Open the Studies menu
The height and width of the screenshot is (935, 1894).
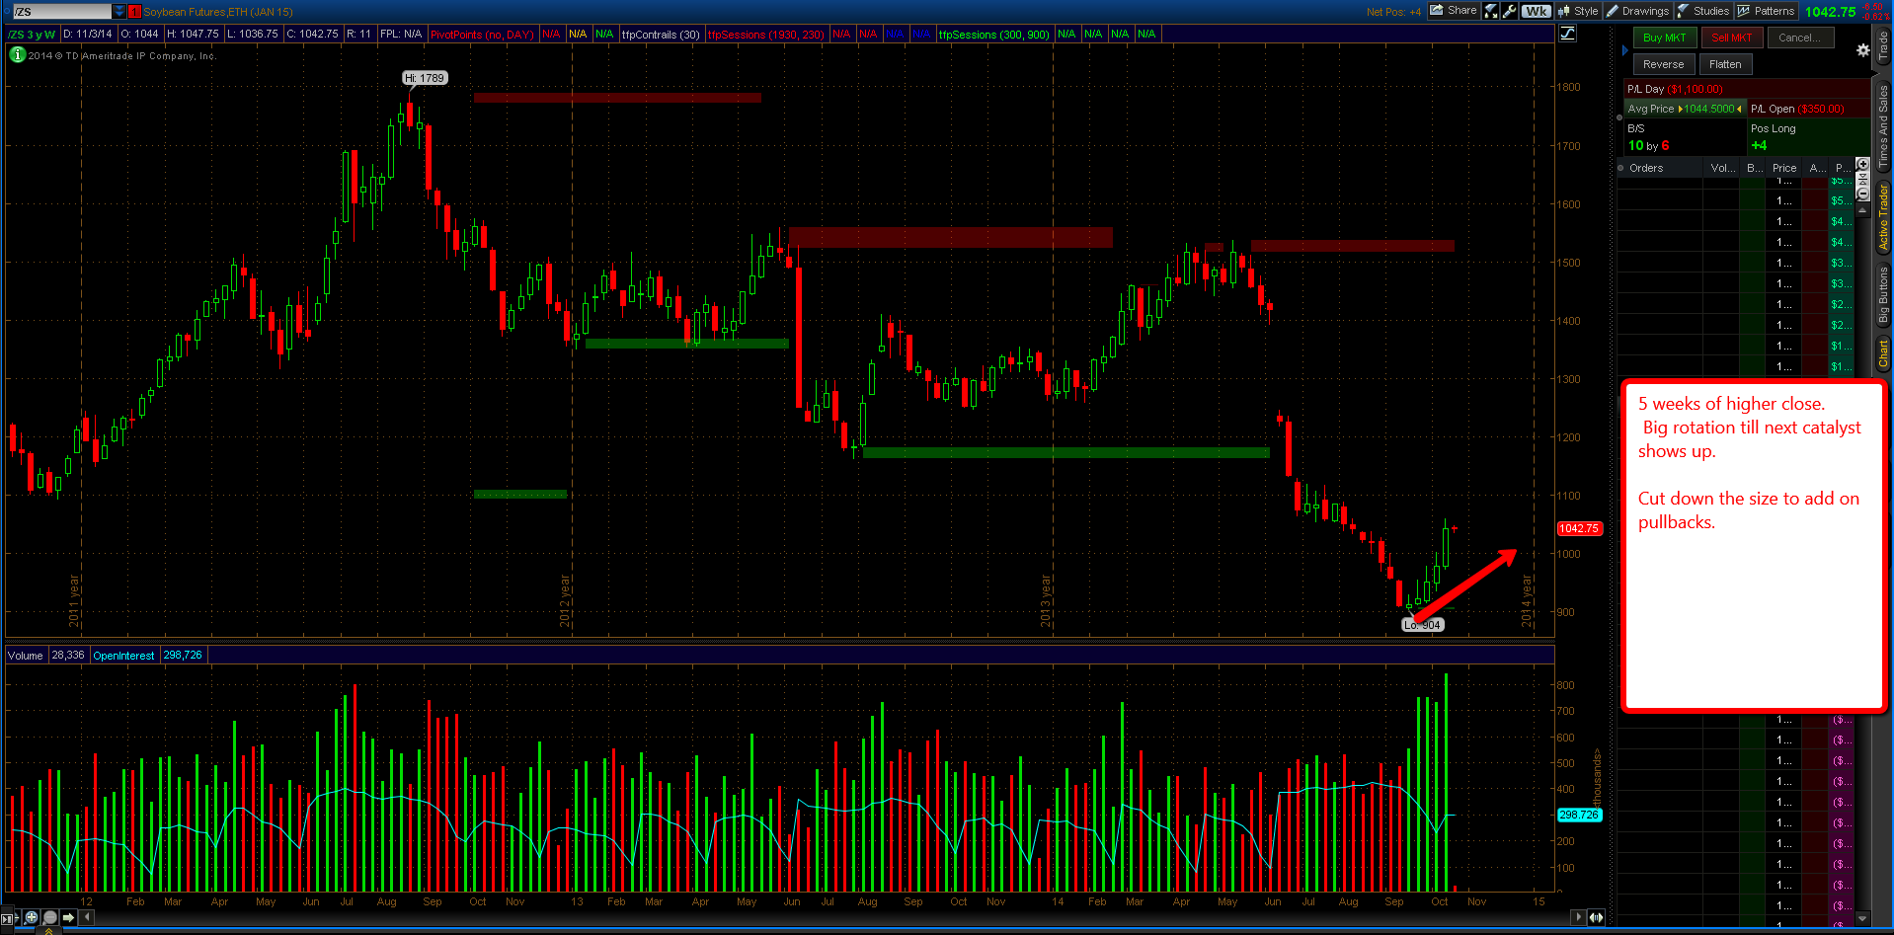coord(1703,11)
